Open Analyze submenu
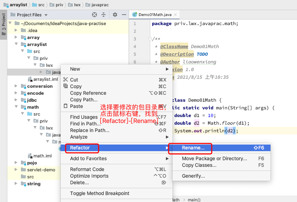 coord(116,137)
